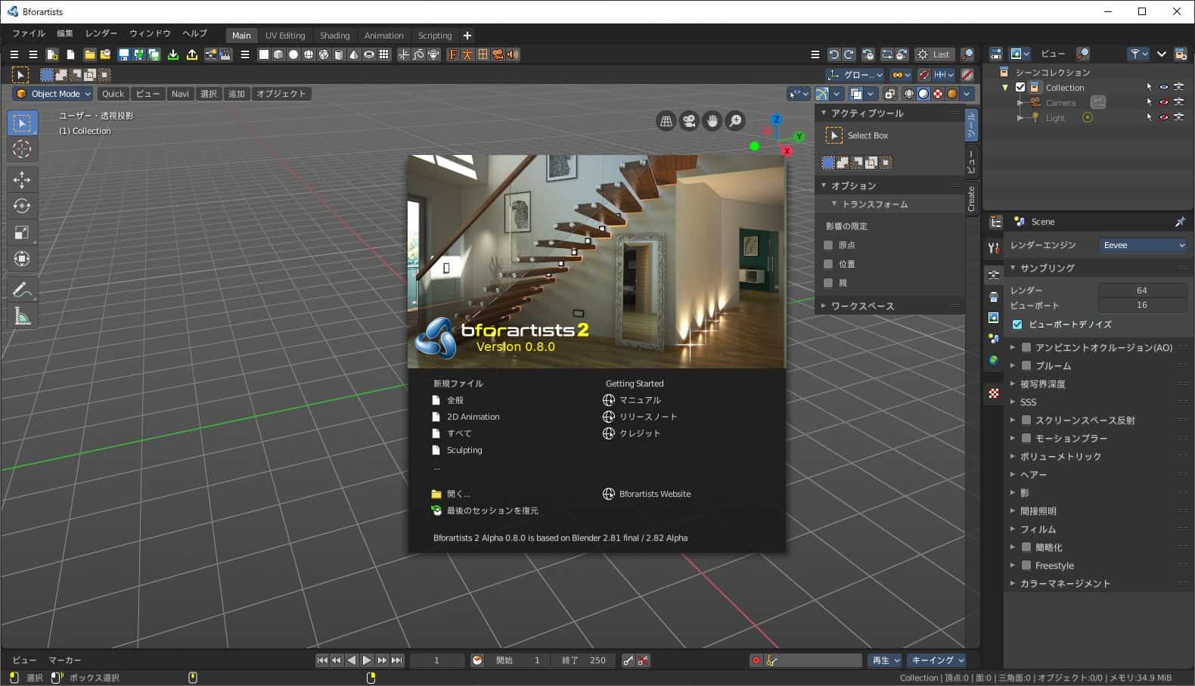The width and height of the screenshot is (1195, 686).
Task: Collapse the Collection tree in outliner
Action: tap(1005, 87)
